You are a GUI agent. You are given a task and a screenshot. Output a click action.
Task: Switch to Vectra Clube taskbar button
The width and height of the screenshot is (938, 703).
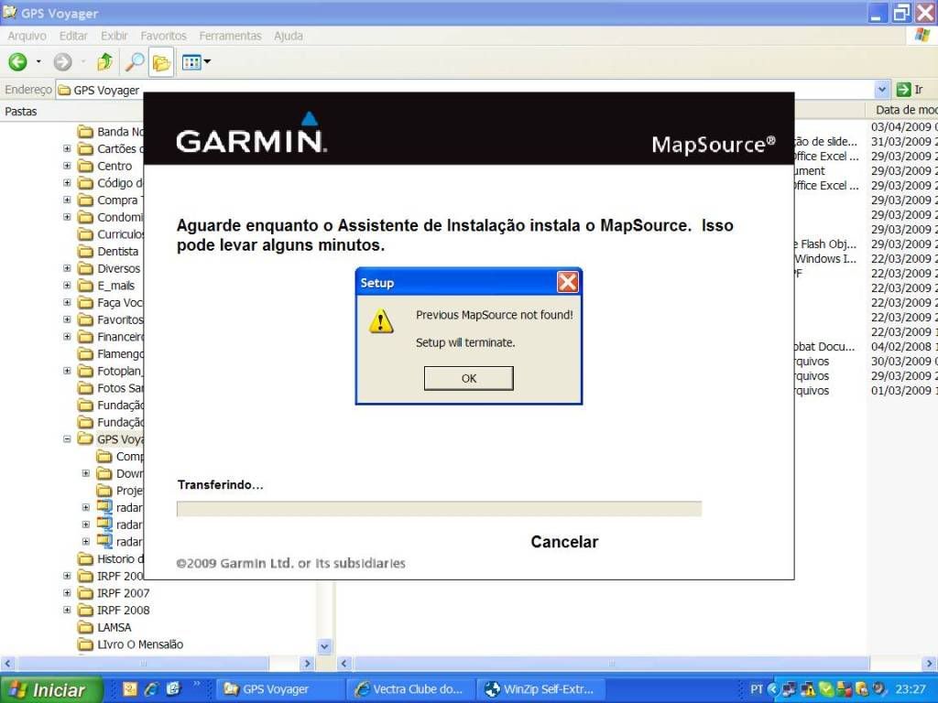point(410,690)
